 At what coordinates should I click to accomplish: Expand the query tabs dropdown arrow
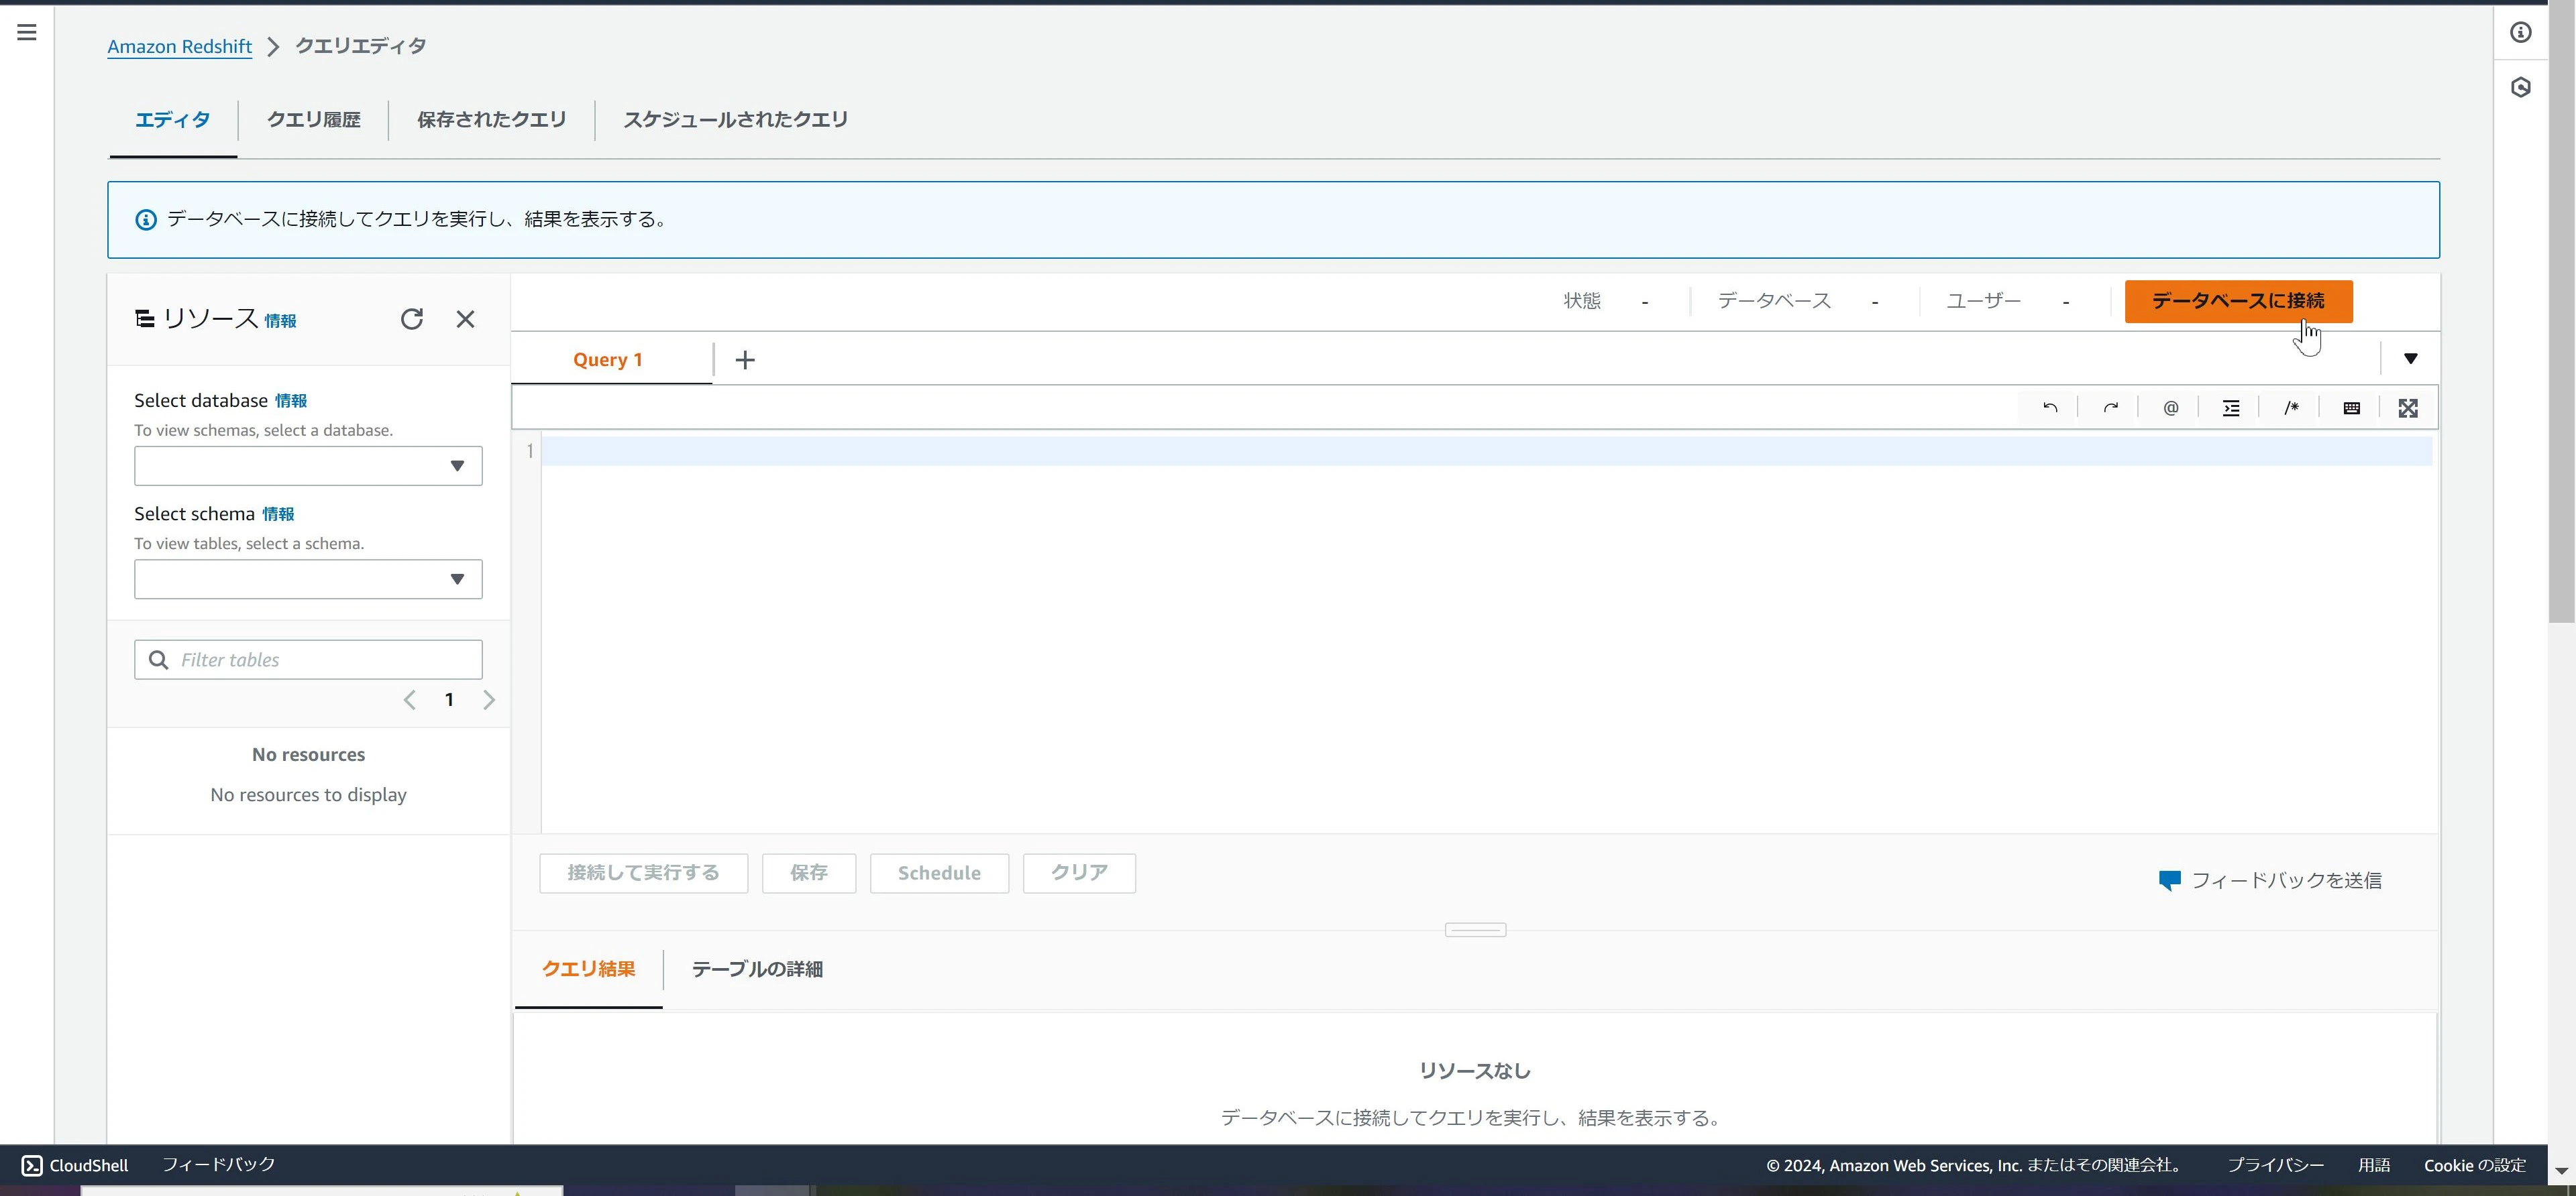[x=2410, y=359]
